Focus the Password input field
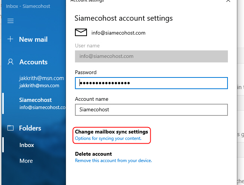 coord(151,83)
